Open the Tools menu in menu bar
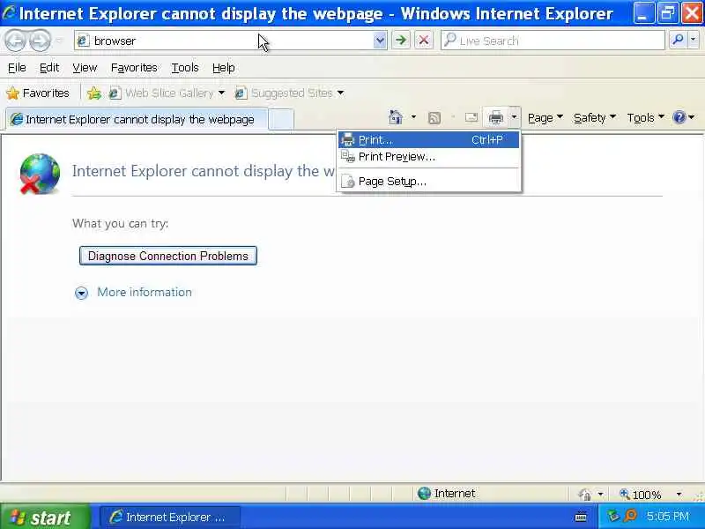 185,68
